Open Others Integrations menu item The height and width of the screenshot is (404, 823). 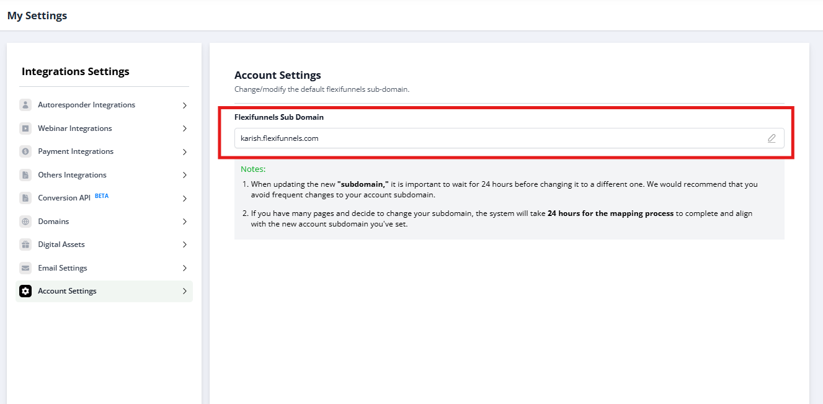[104, 175]
